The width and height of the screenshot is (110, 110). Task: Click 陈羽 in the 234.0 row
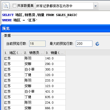[35, 103]
